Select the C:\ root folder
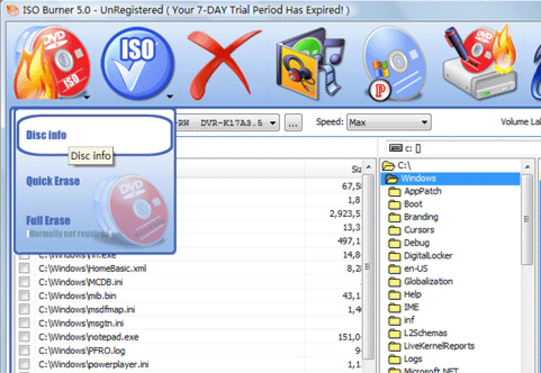541x373 pixels. click(397, 166)
